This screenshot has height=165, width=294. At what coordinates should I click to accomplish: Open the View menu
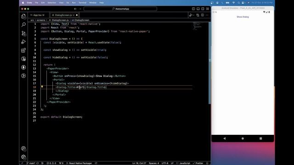(x=61, y=3)
